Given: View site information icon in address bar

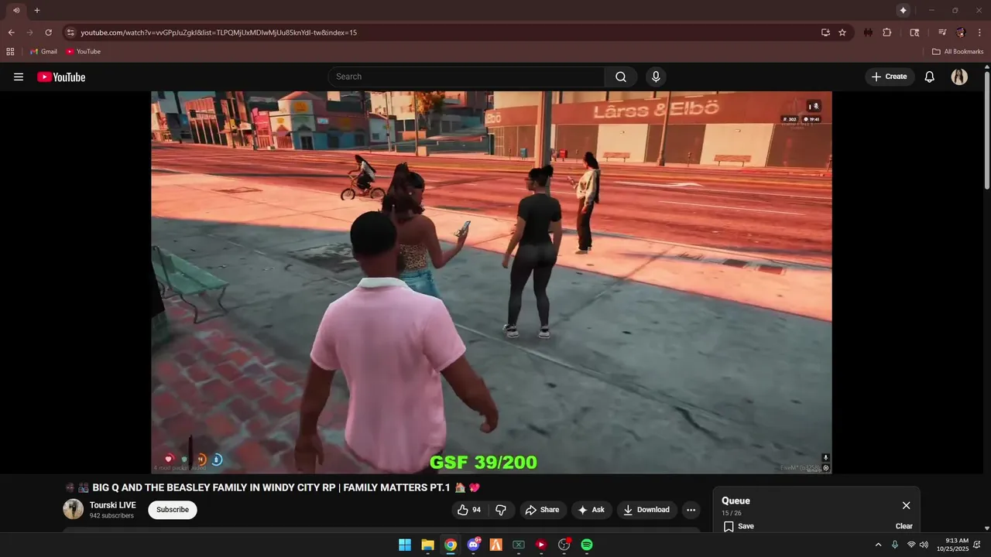Looking at the screenshot, I should point(70,32).
